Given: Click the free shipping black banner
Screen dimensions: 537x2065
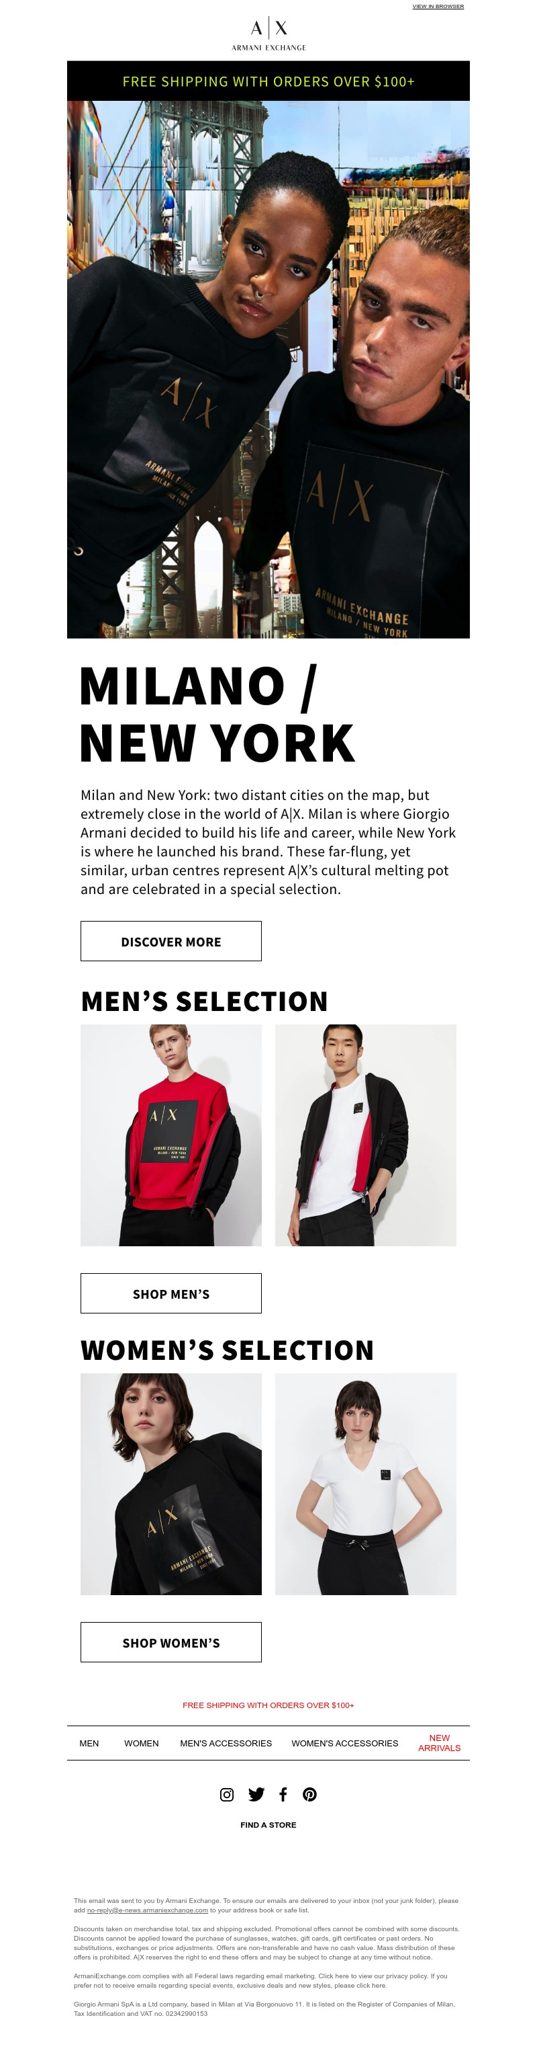Looking at the screenshot, I should (x=268, y=81).
